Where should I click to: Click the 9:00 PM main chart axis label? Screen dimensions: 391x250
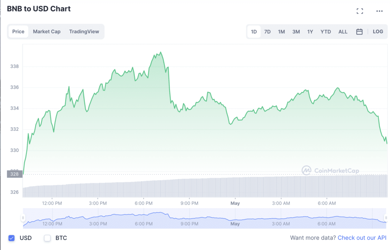[x=189, y=203]
